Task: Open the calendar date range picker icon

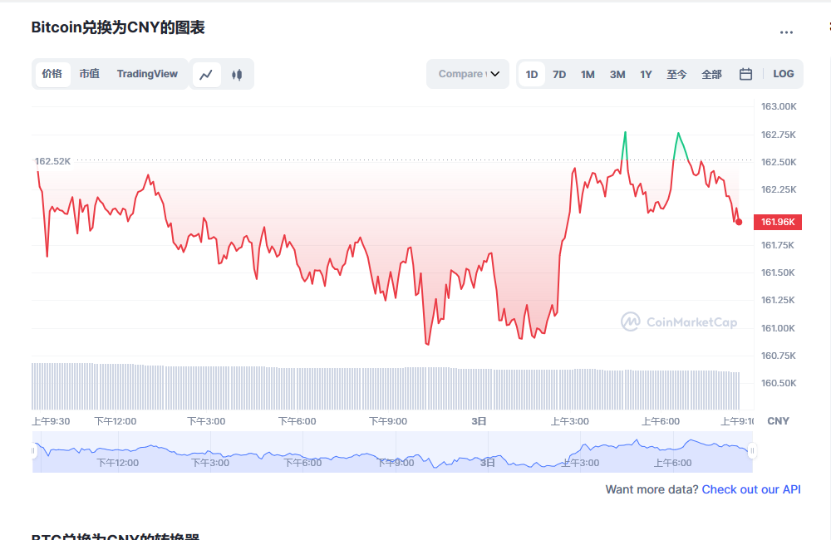Action: pos(745,74)
